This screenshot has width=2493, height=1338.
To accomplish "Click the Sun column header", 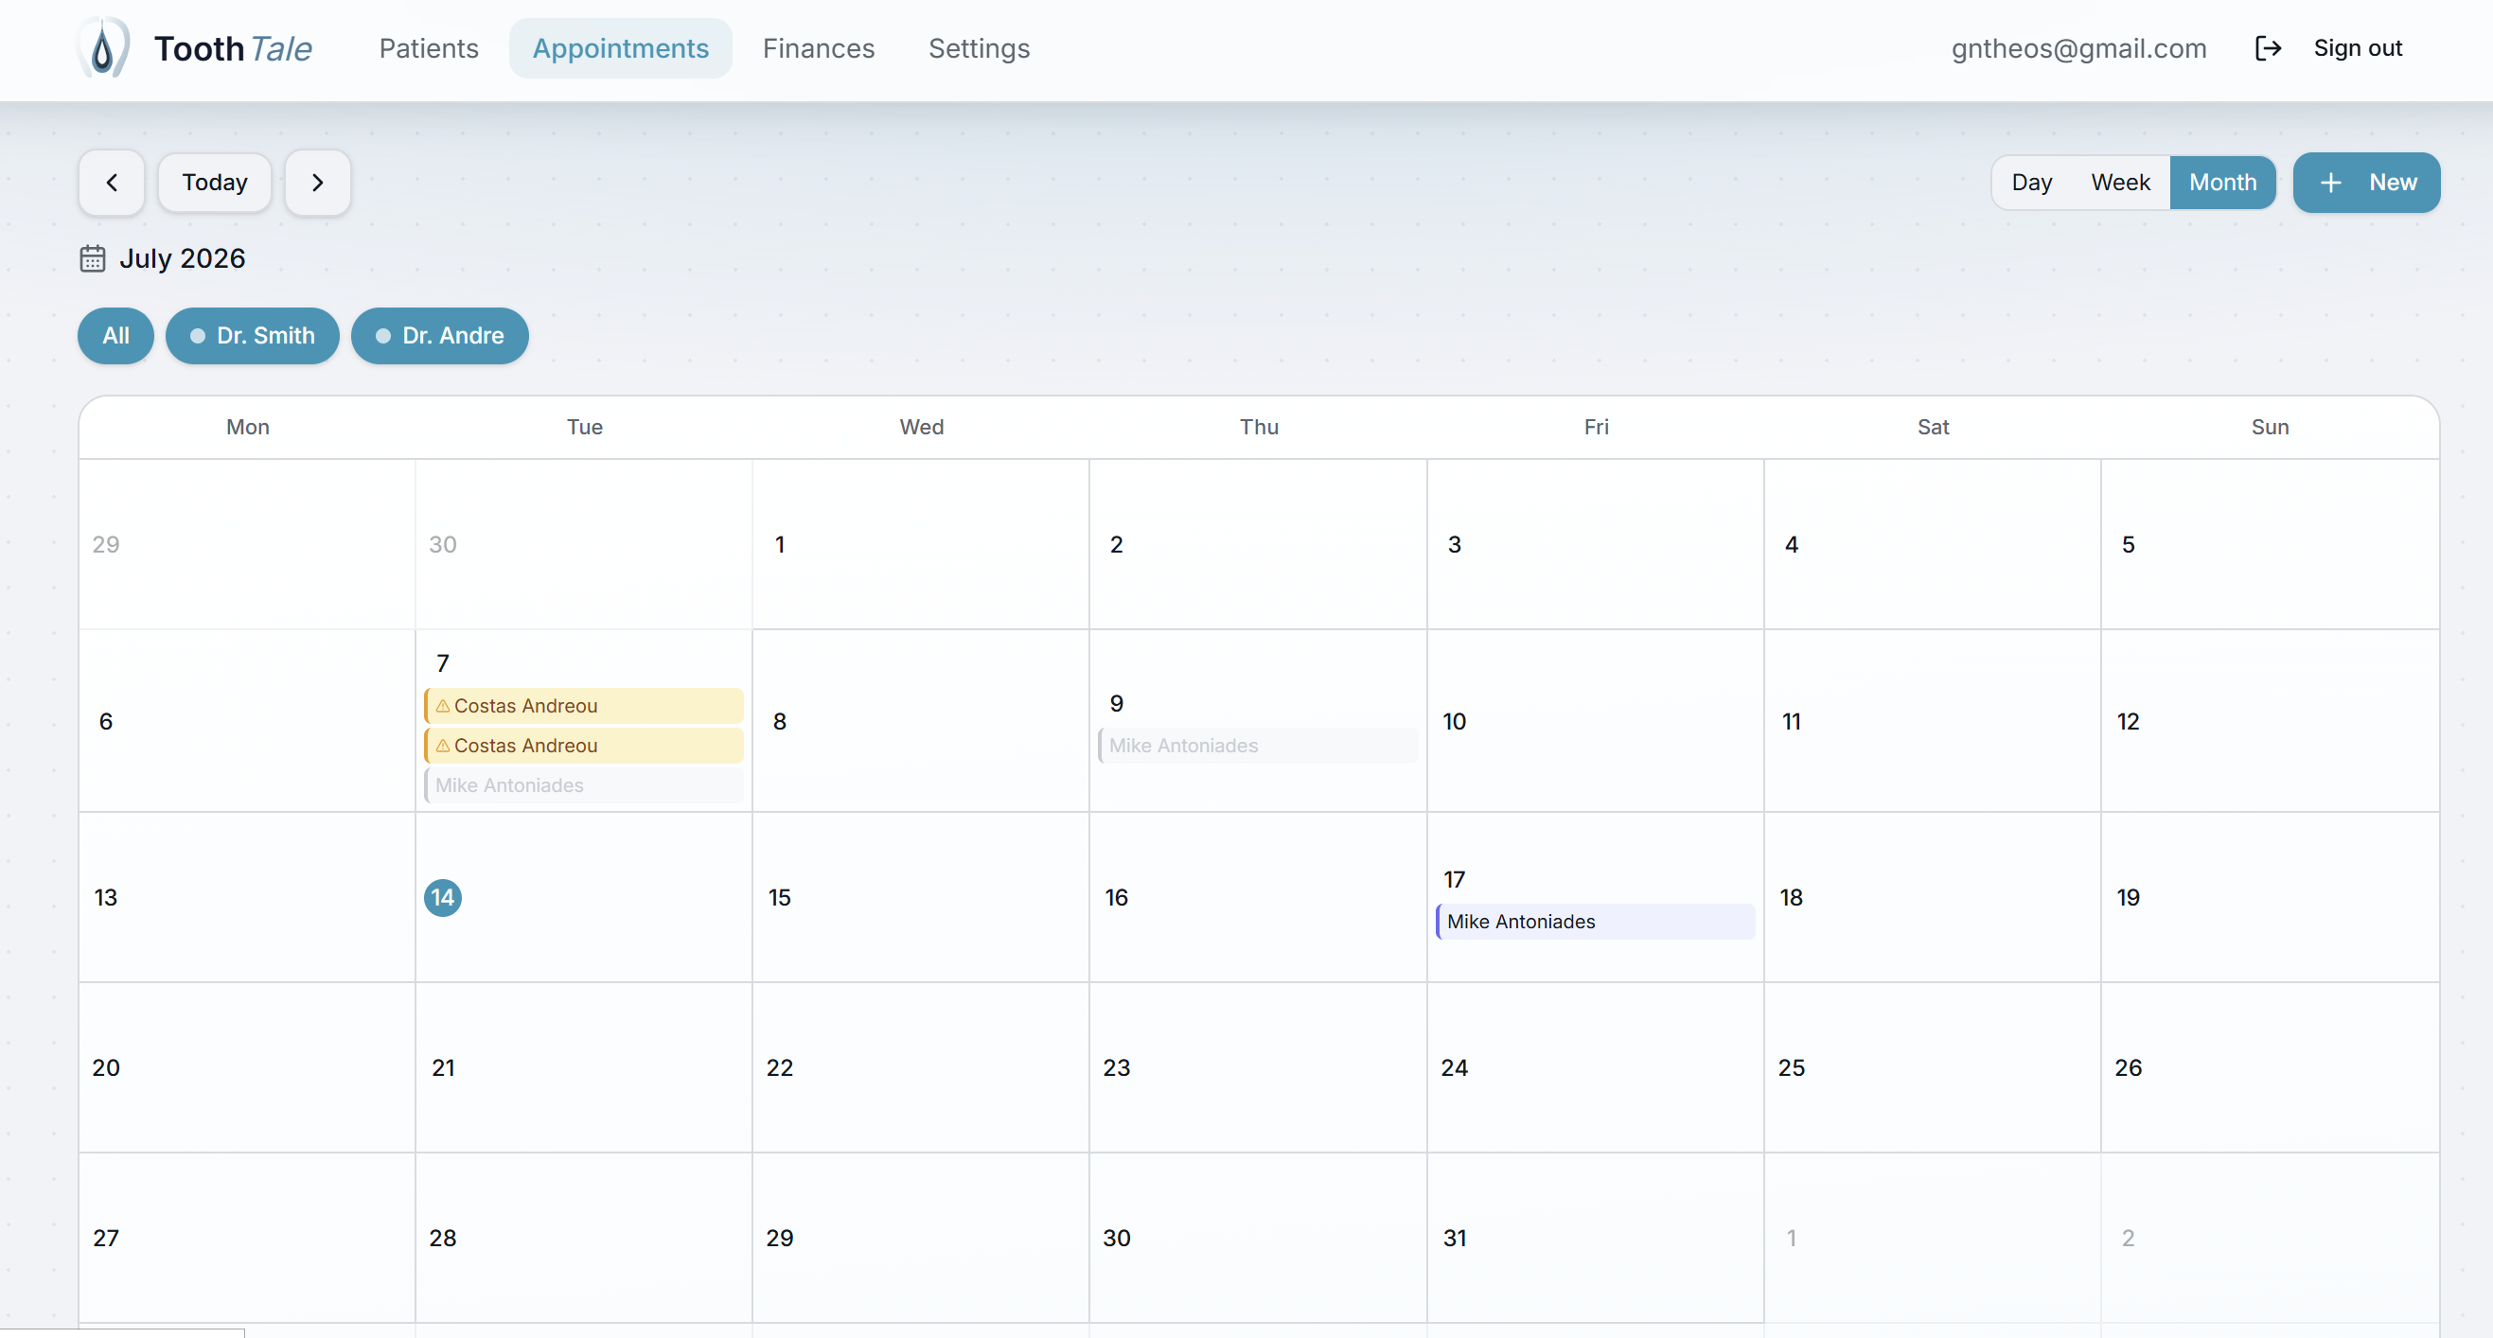I will (2270, 427).
